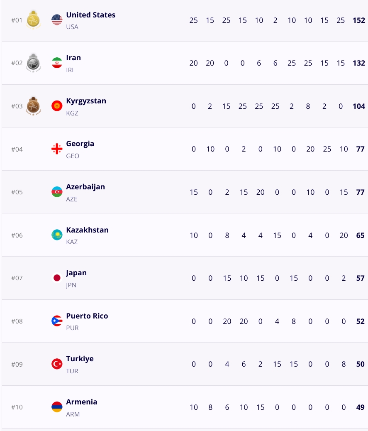Open the Kyrgyzstan team name link
Screen dimensions: 368x431
[x=86, y=101]
